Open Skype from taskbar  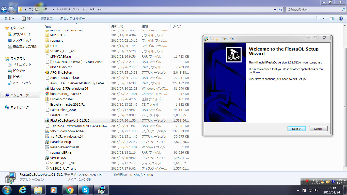click(86, 190)
